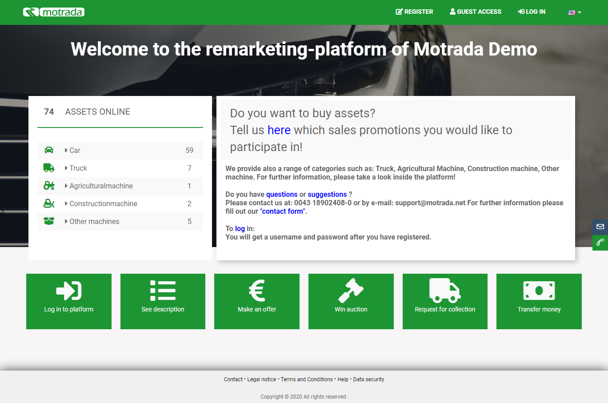
Task: Open the Help footer link
Action: 343,379
